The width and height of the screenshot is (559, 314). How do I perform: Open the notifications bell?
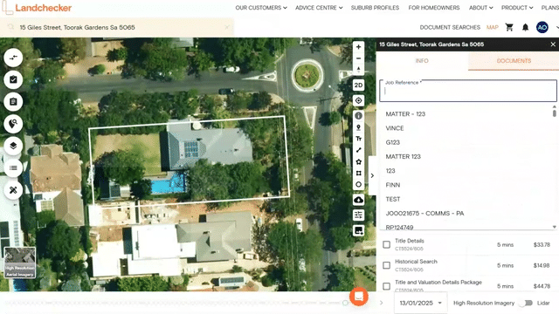click(x=525, y=27)
